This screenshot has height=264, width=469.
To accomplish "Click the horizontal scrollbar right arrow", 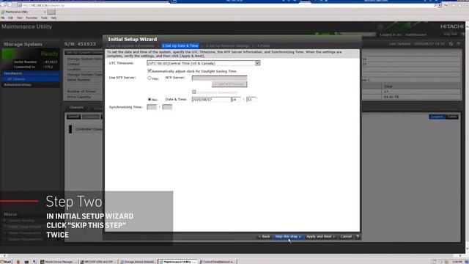I will [460, 256].
